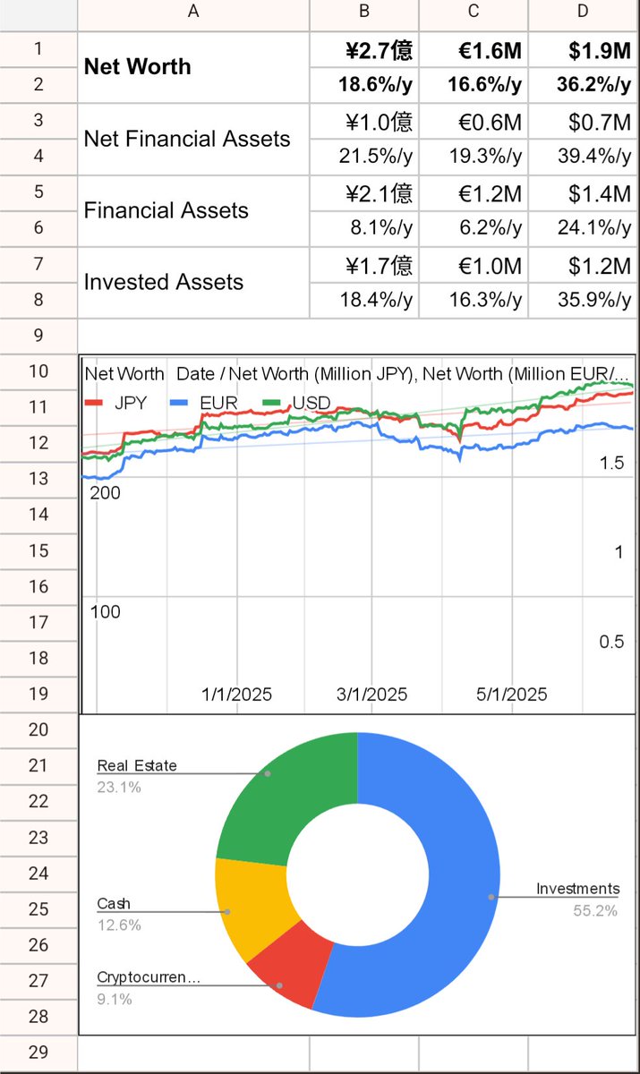Click the red JPY legend swatch
Screen dimensions: 640x1074
coord(94,404)
